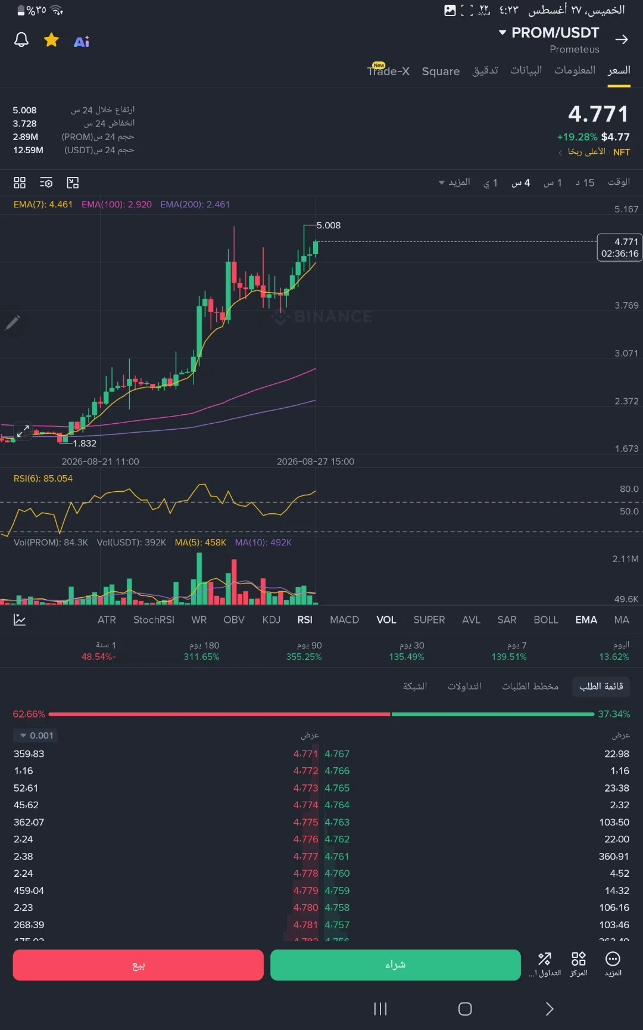Open the chart indicator settings icon
Viewport: 643px width, 1030px height.
pyautogui.click(x=46, y=182)
